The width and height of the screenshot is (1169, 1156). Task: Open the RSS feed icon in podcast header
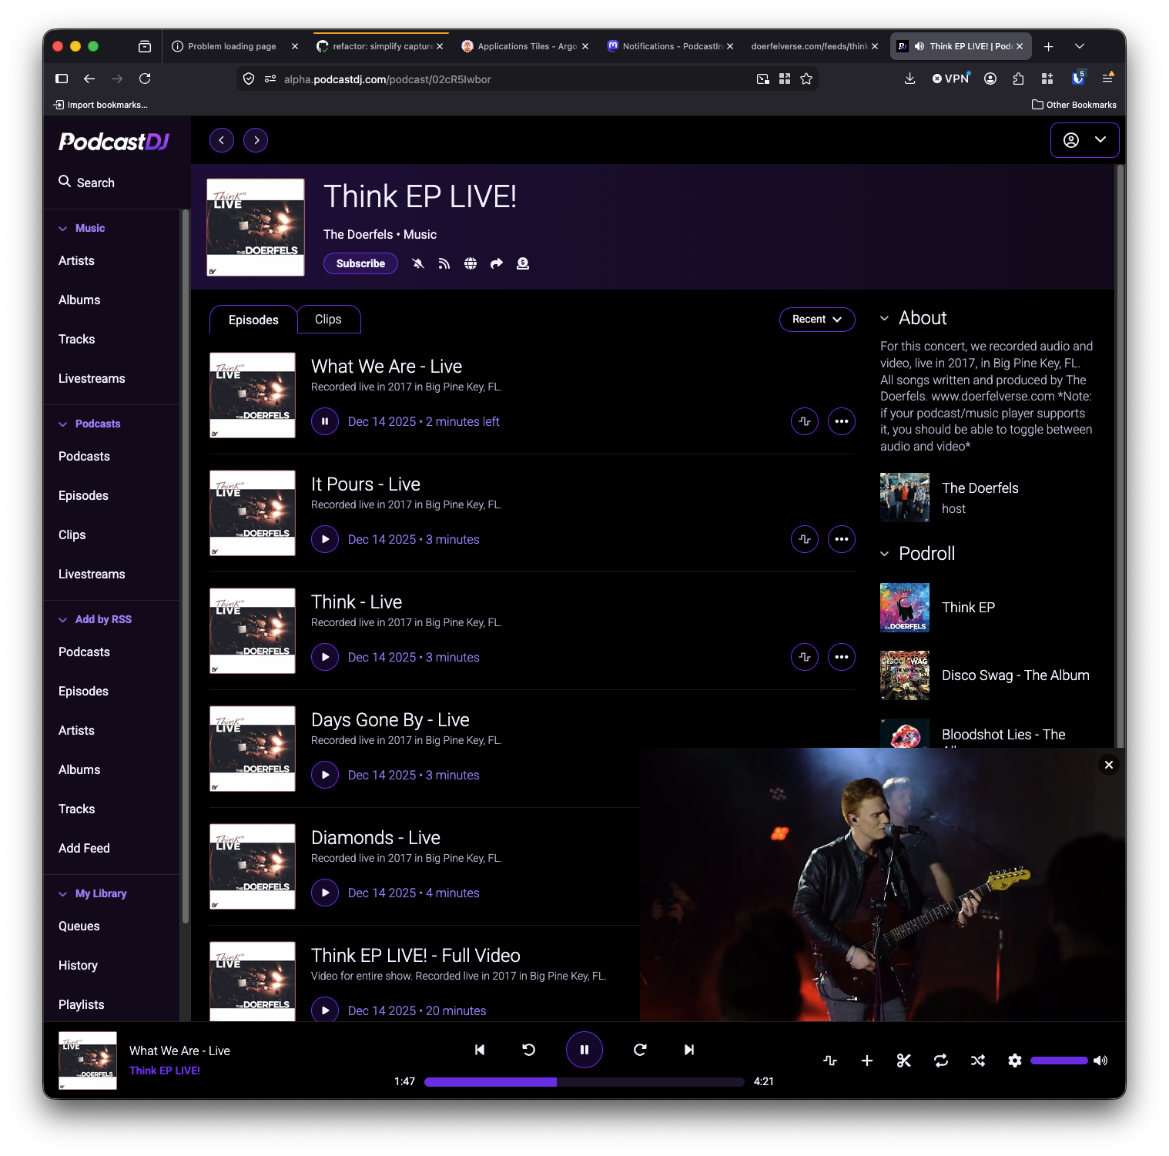(444, 263)
